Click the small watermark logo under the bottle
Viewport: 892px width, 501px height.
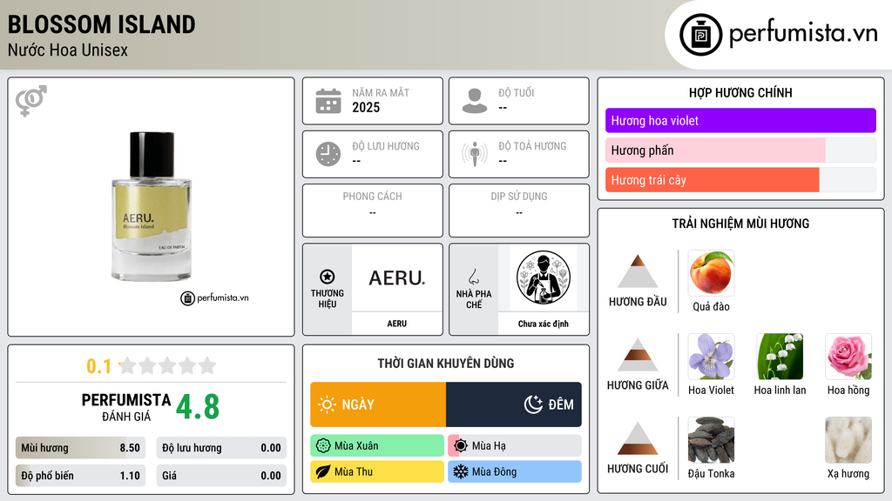coord(214,297)
